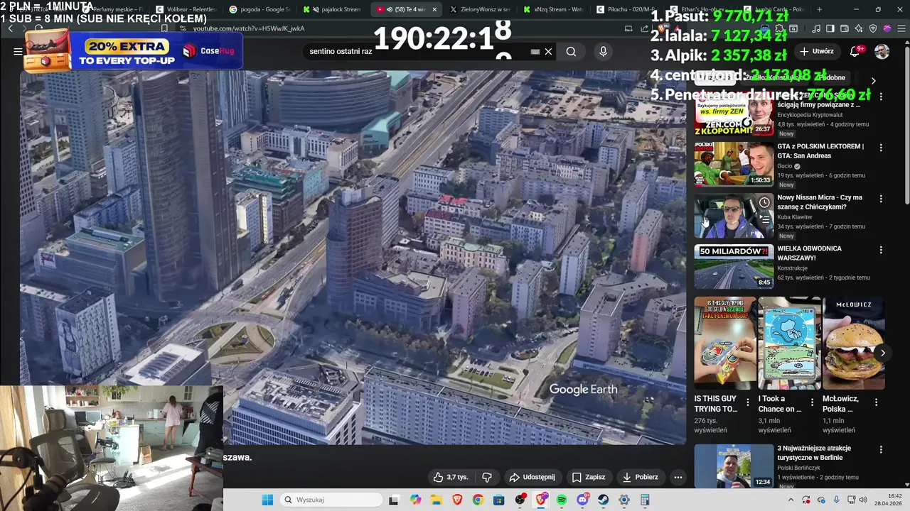Open Brave Leo AI sparkle icon

[859, 28]
